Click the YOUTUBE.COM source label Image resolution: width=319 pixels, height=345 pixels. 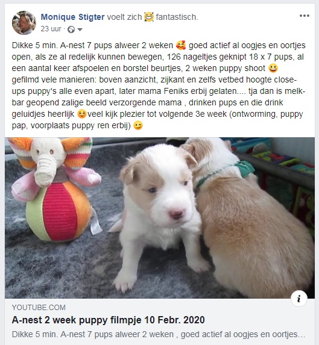coord(39,308)
